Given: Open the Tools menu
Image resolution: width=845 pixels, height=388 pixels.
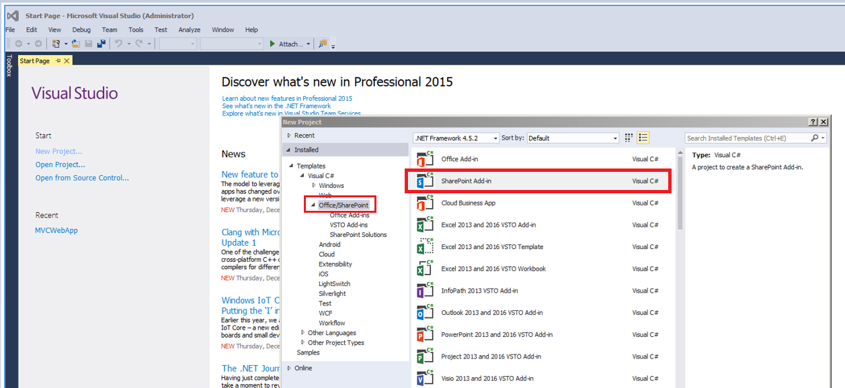Looking at the screenshot, I should (x=136, y=30).
